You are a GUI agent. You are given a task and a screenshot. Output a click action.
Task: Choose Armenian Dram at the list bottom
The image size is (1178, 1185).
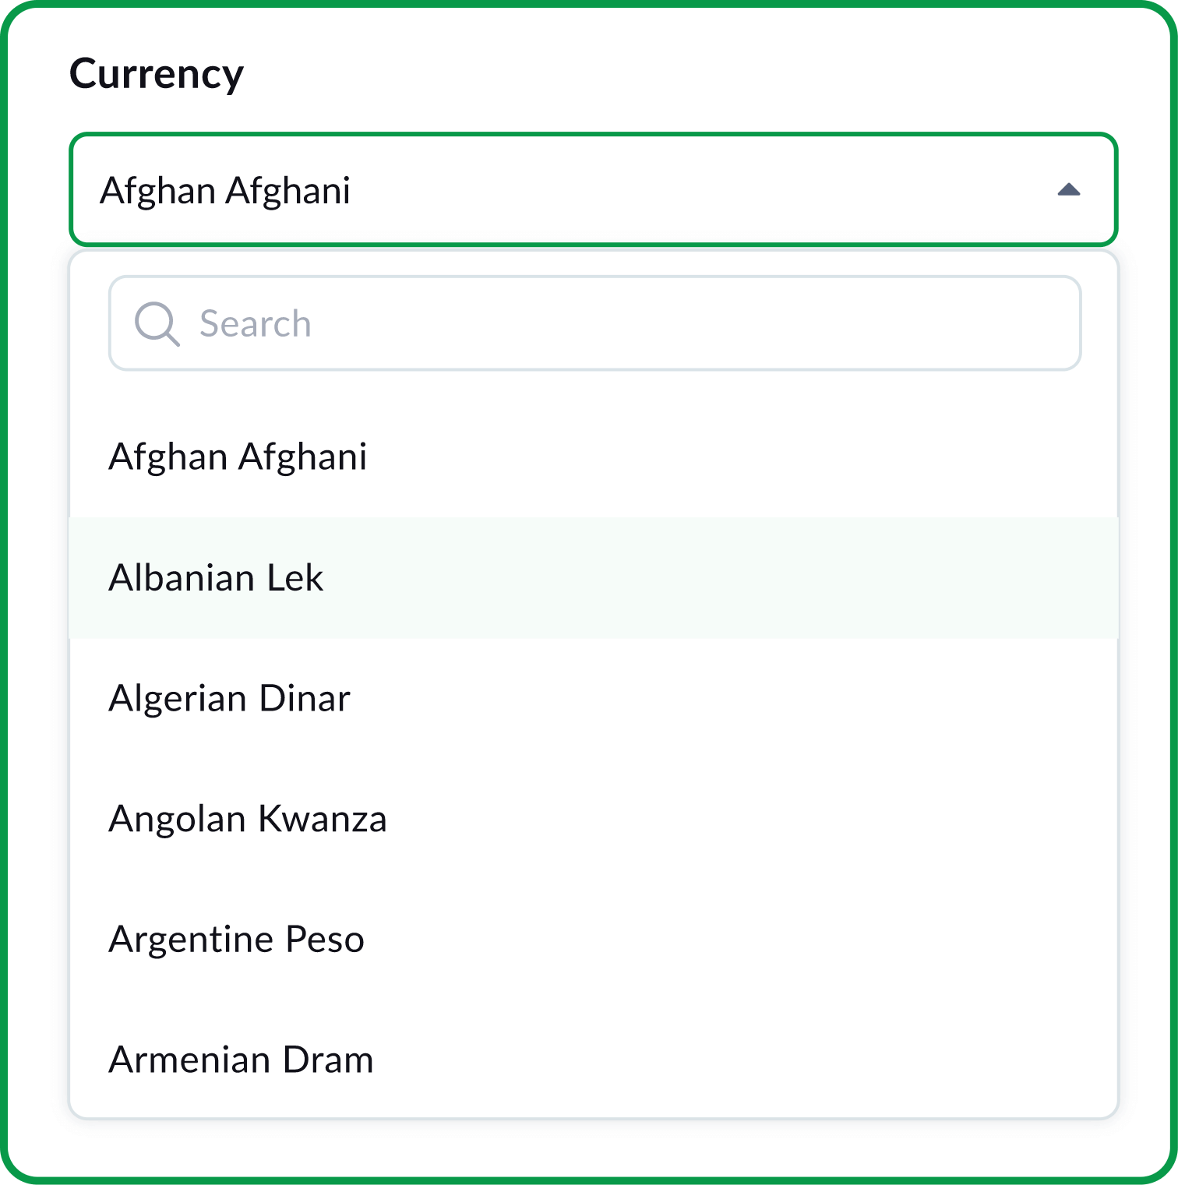pyautogui.click(x=242, y=1059)
